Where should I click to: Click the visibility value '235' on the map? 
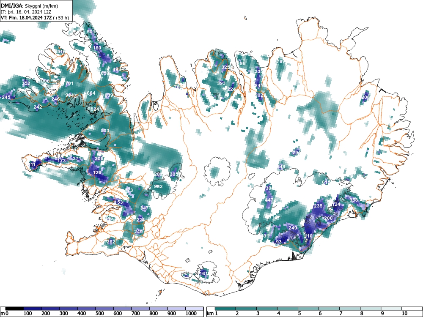319,206
